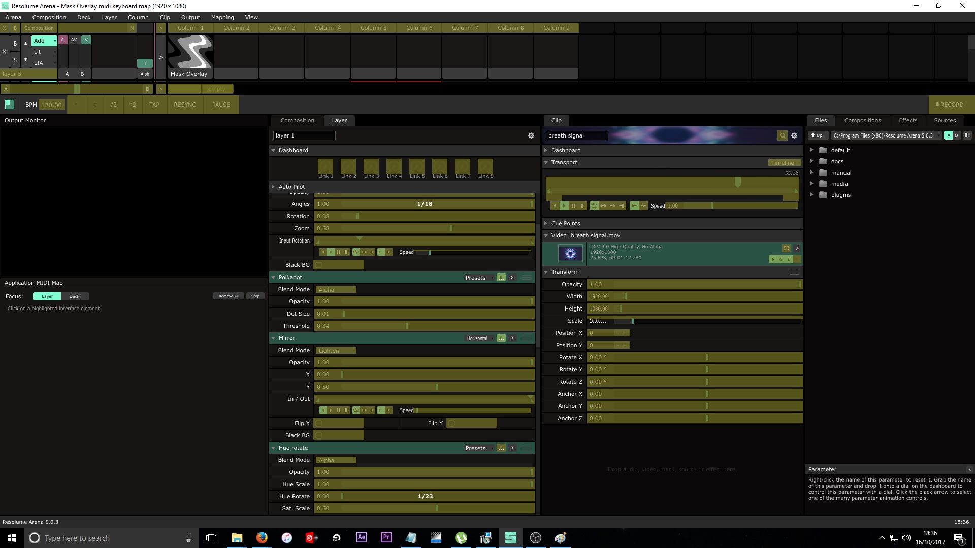
Task: Click video resize-to-fit icon in breath signal.mov
Action: click(786, 248)
